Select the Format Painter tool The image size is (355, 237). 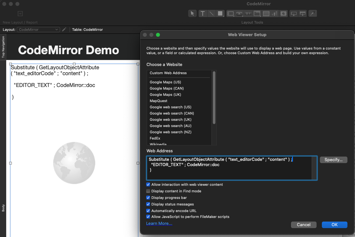point(313,13)
